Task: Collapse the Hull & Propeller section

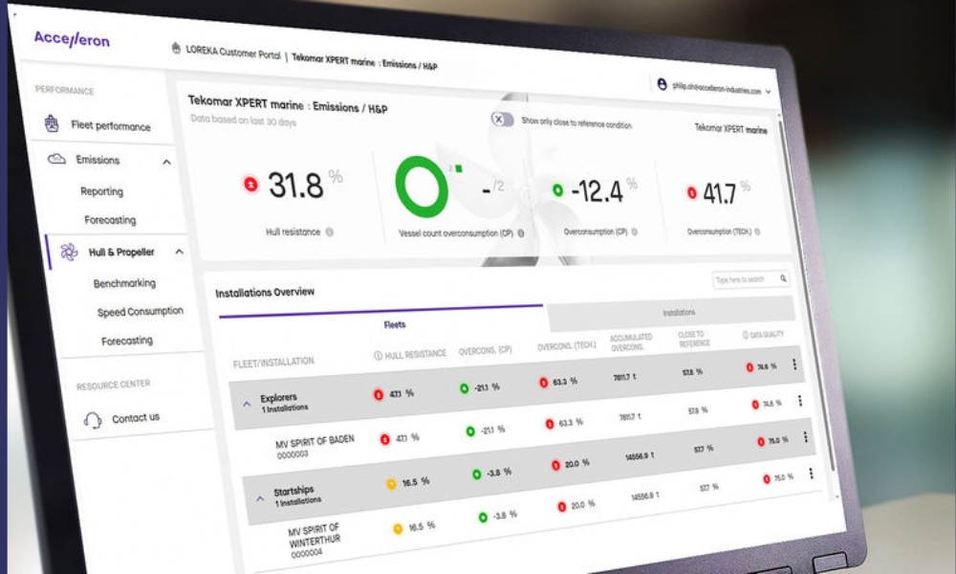Action: [179, 253]
